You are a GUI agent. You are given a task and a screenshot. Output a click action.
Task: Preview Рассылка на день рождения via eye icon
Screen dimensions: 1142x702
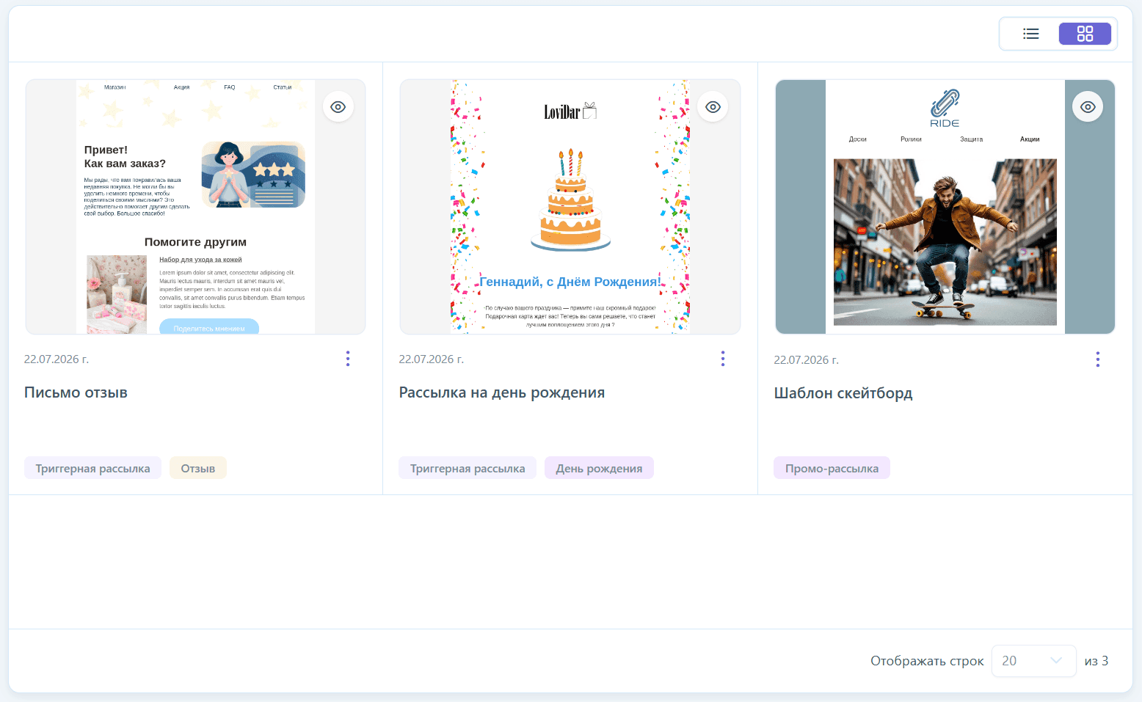tap(713, 107)
